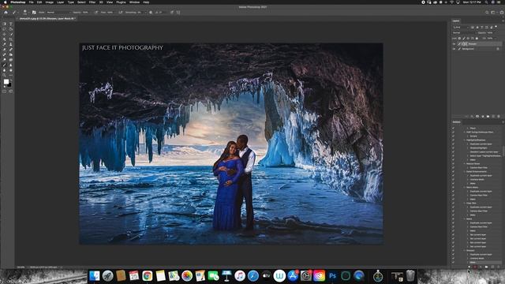The width and height of the screenshot is (505, 284).
Task: Delete layer using Layers panel trash icon
Action: coord(499,116)
